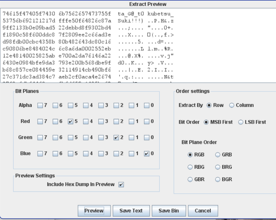Enable Red bit plane 7
The height and width of the screenshot is (220, 276).
click(x=40, y=121)
